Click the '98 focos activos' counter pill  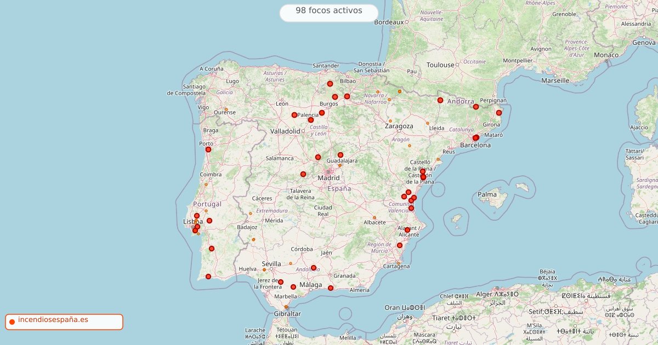pos(329,13)
